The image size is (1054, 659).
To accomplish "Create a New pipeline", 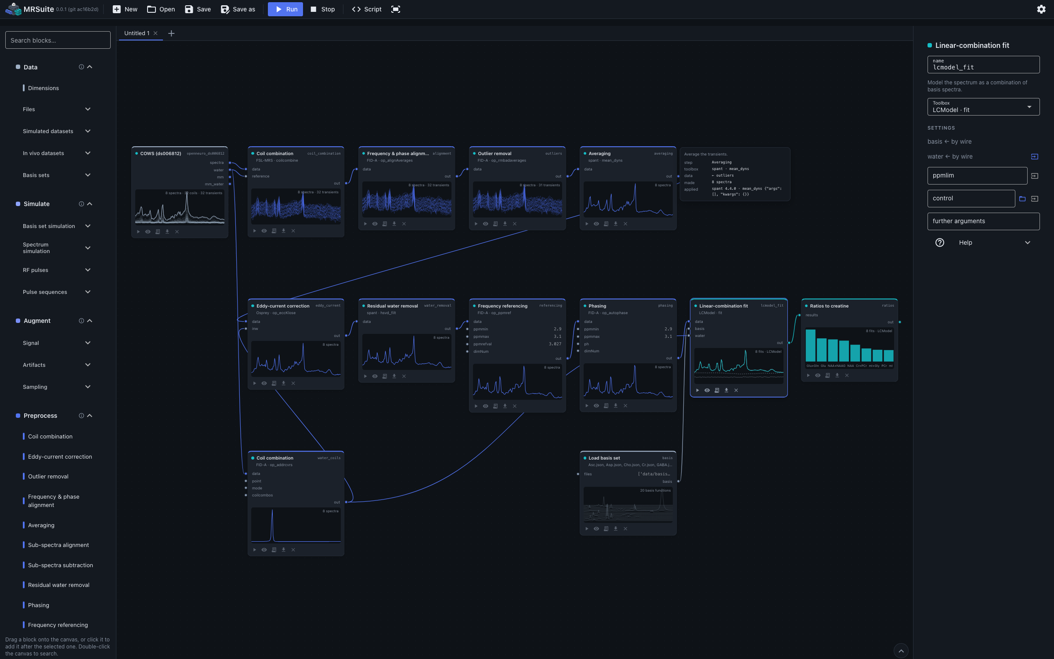I will [x=125, y=9].
